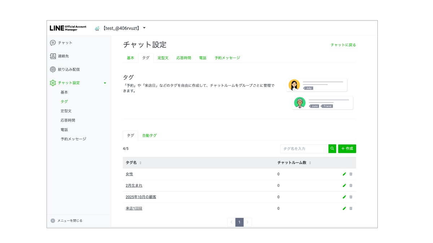Screen dimensions: 433x243
Task: Sort by チャットルーム数 column
Action: [x=310, y=163]
